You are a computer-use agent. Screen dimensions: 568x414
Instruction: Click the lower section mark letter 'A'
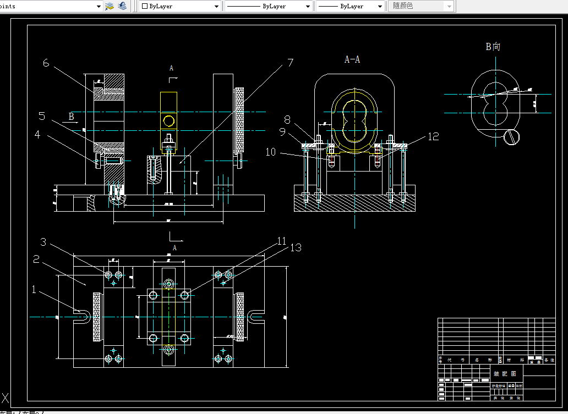[174, 247]
